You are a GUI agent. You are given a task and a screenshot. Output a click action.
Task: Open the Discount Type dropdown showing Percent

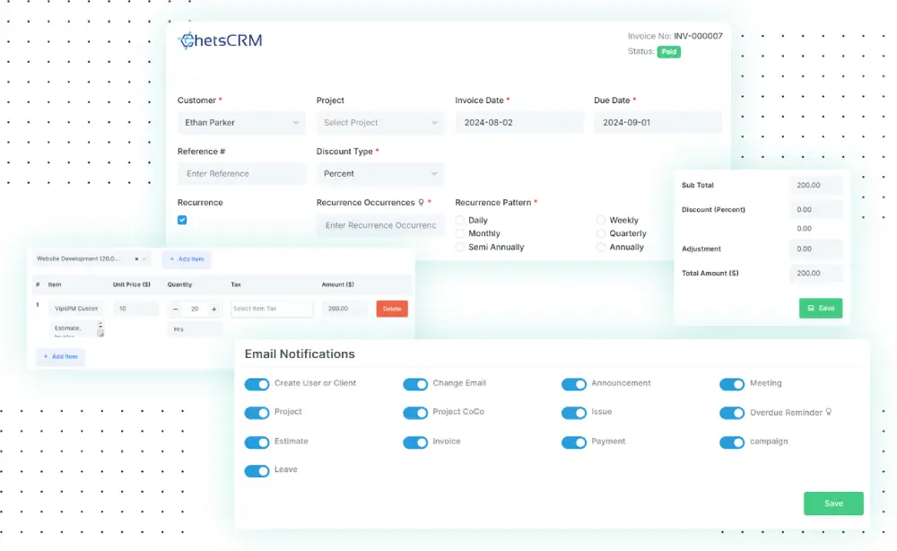(380, 173)
